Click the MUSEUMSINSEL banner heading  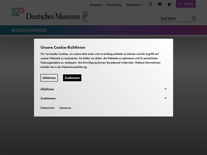[x=29, y=30]
